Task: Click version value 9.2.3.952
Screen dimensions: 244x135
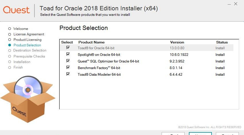Action: [177, 61]
